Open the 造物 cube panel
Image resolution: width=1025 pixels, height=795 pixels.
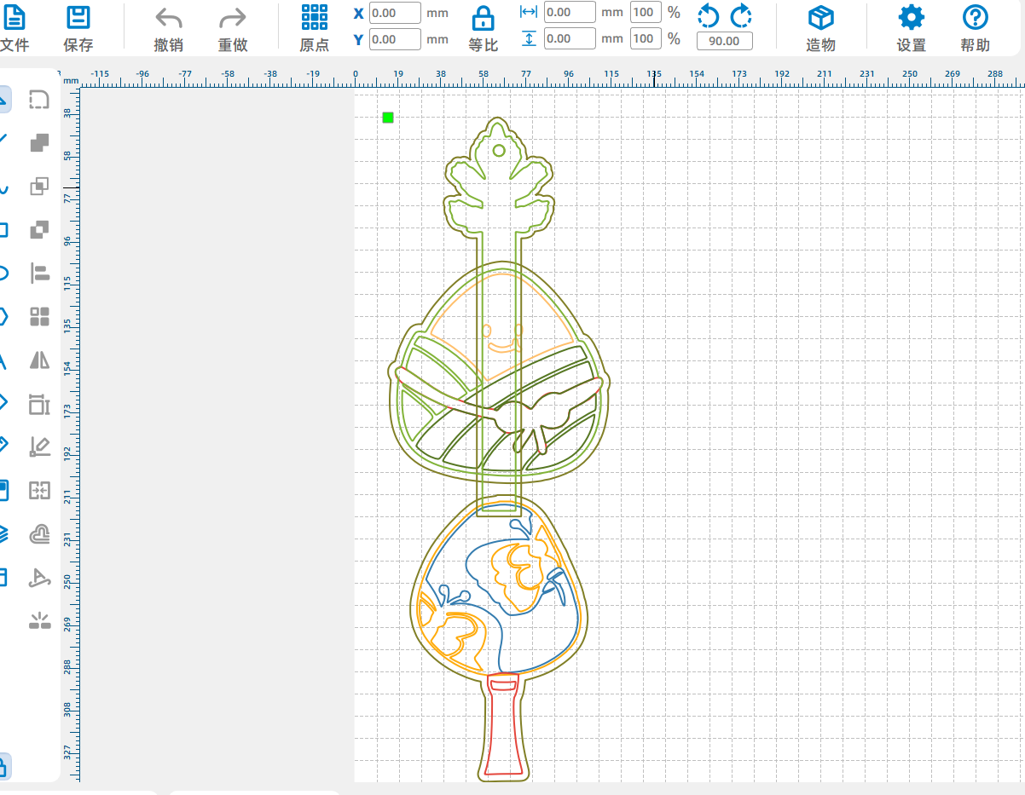point(820,27)
